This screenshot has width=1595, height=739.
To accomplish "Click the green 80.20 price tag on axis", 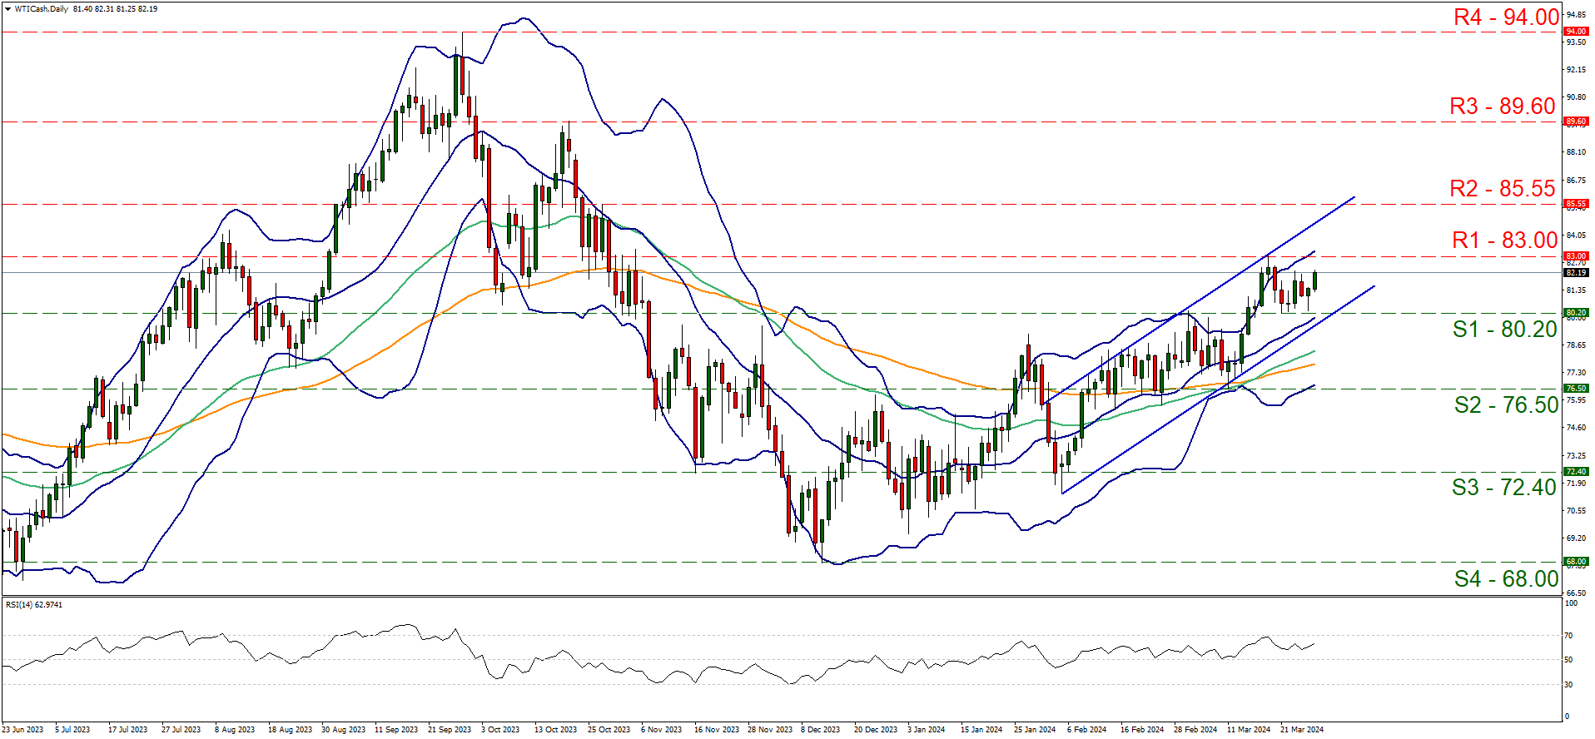I will tap(1576, 313).
